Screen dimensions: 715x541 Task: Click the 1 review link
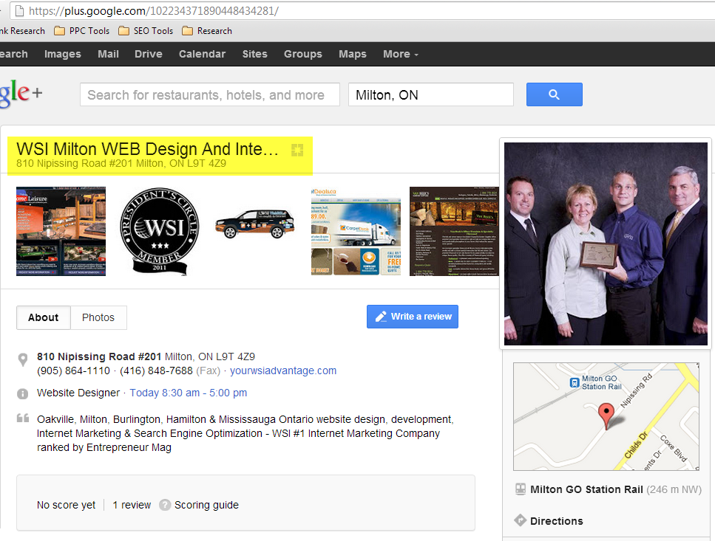coord(132,505)
